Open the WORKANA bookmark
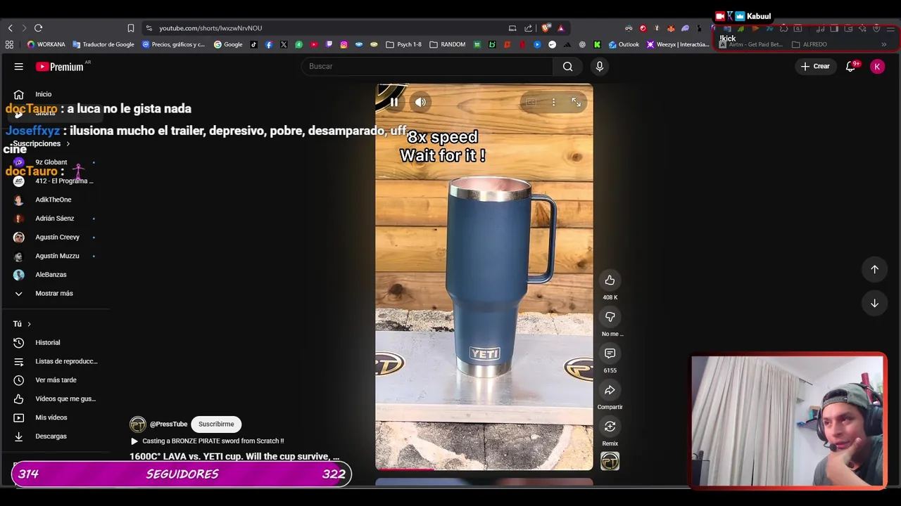The width and height of the screenshot is (901, 506). click(46, 44)
